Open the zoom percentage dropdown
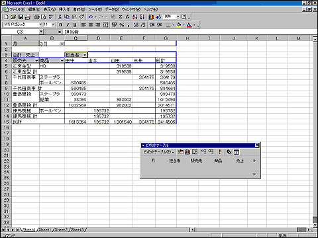The image size is (318, 238). coord(178,17)
